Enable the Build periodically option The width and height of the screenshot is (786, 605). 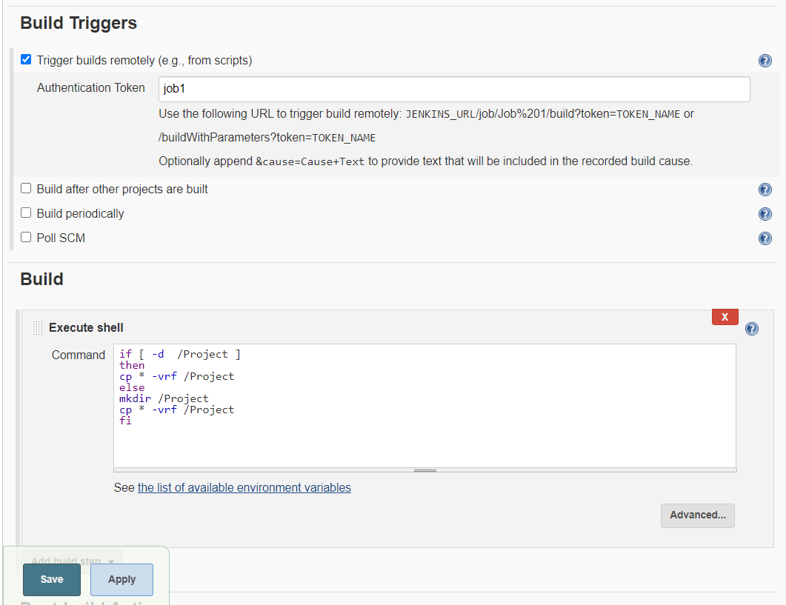tap(25, 213)
